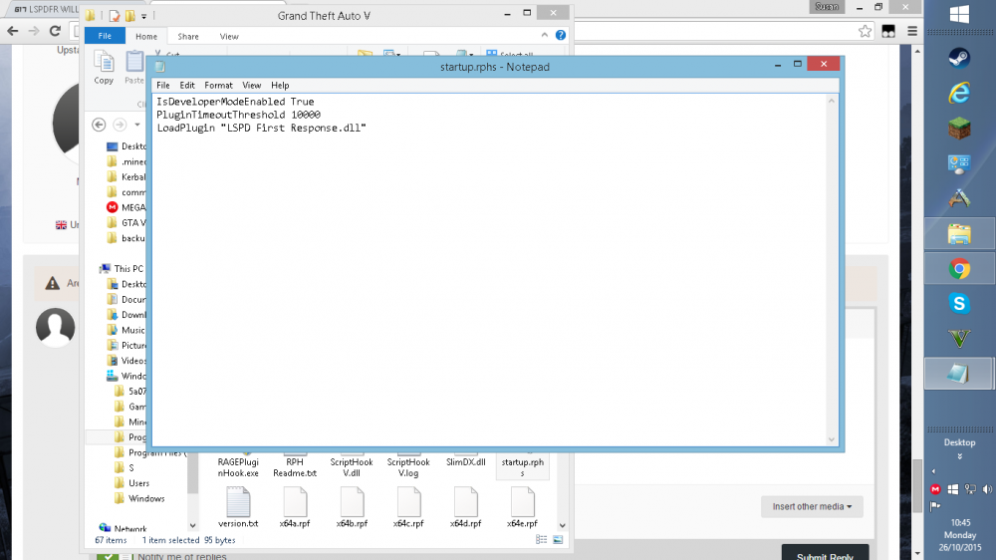The width and height of the screenshot is (996, 560).
Task: Open Notepad View menu
Action: point(252,85)
